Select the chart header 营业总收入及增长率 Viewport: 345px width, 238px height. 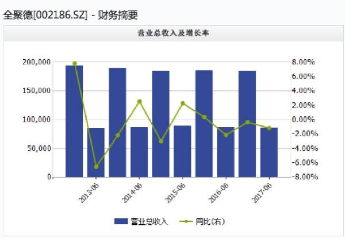[x=172, y=33]
